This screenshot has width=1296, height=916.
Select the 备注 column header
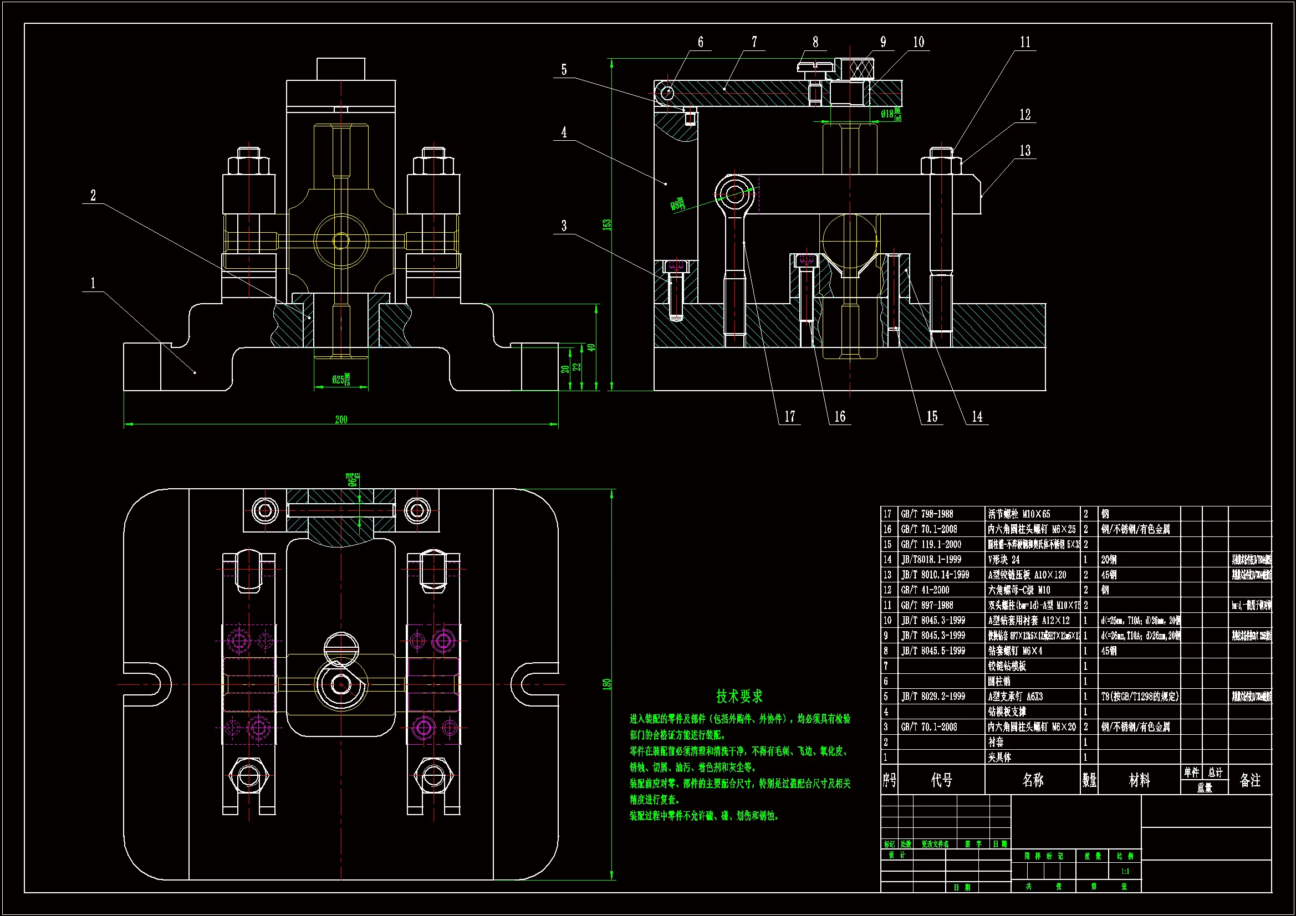click(1249, 780)
